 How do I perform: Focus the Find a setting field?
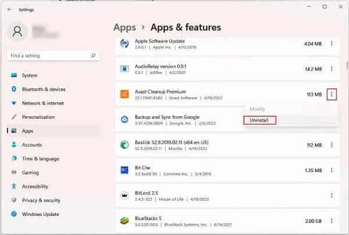(54, 56)
